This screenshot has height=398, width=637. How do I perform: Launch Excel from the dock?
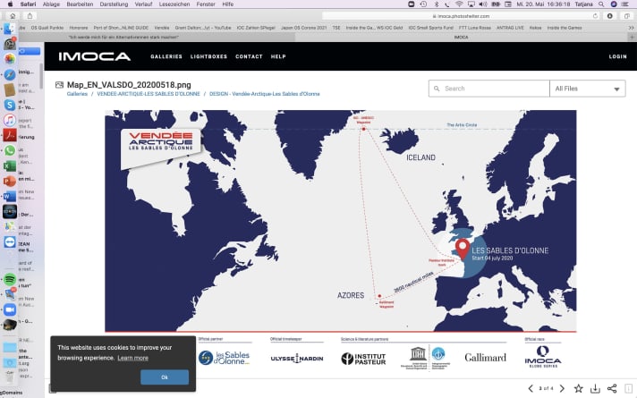[9, 165]
